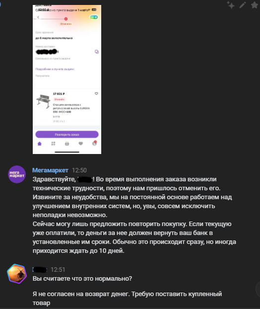Tap the heart icon beside 17 021 ₽ price
Viewport: 260px width, 309px height.
(x=96, y=93)
